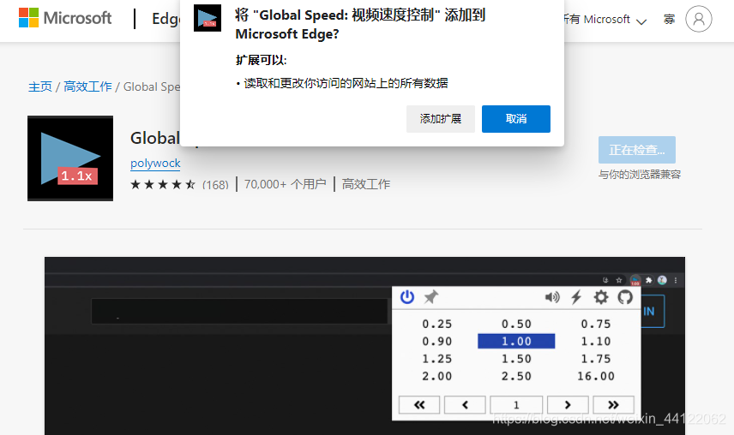Select the highlighted 1.00 speed preset
The height and width of the screenshot is (435, 734).
click(x=516, y=341)
